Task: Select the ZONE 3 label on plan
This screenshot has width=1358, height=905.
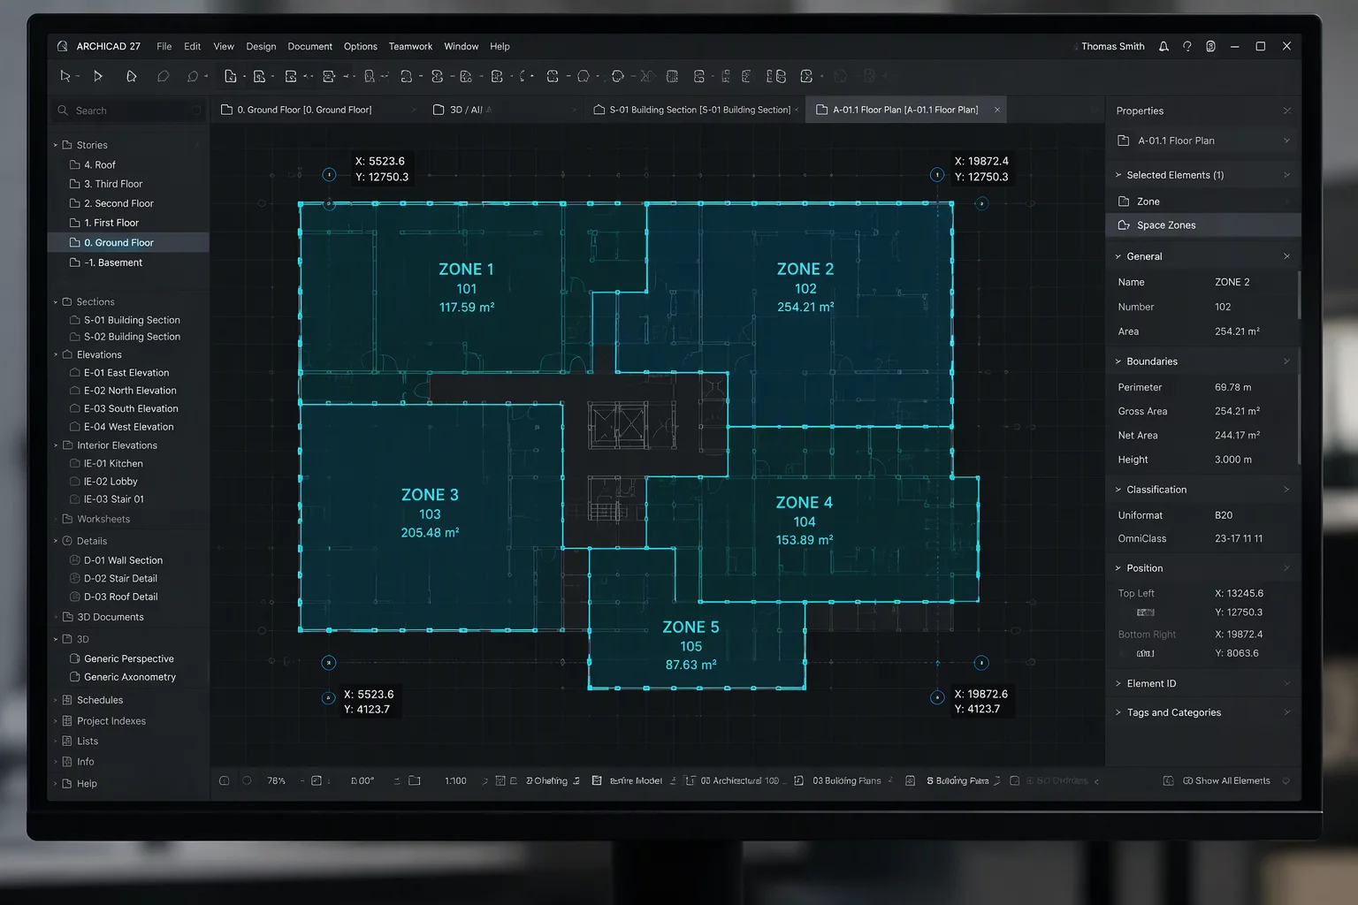Action: [x=430, y=495]
